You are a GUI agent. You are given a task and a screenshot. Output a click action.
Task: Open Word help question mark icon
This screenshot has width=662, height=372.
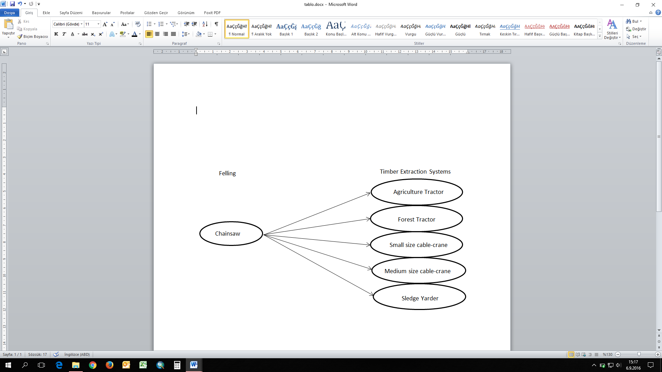tap(658, 13)
